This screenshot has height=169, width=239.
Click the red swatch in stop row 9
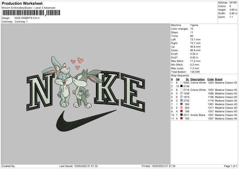point(181,111)
